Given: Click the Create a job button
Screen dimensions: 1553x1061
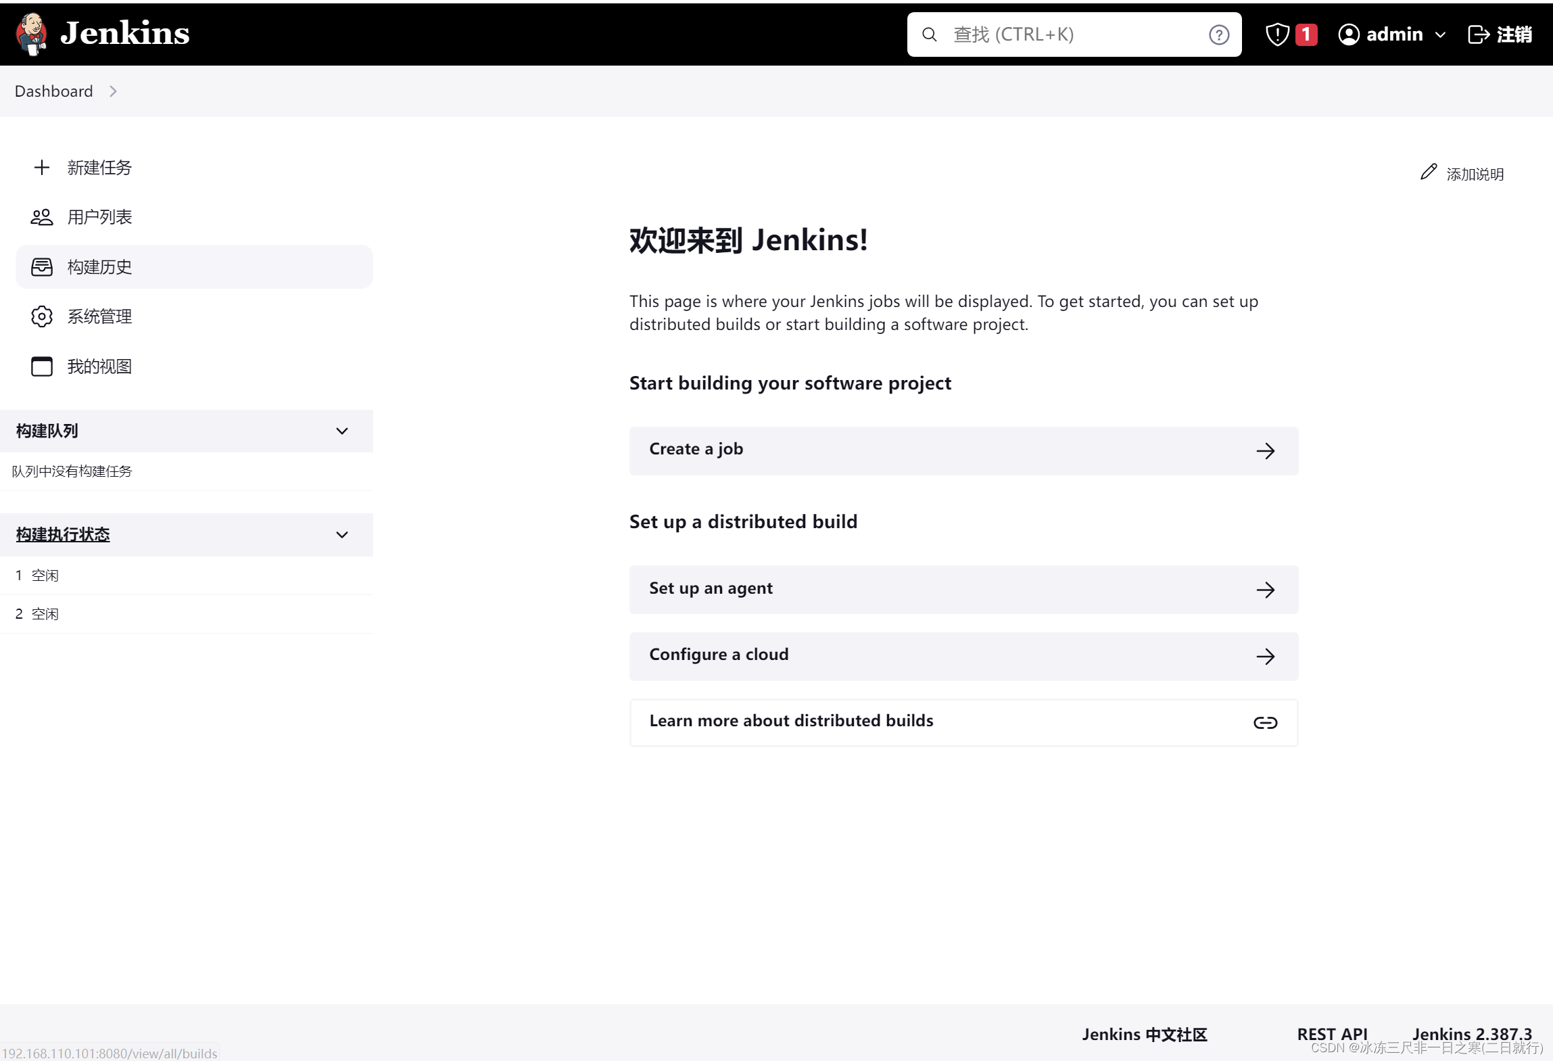Looking at the screenshot, I should [x=963, y=450].
